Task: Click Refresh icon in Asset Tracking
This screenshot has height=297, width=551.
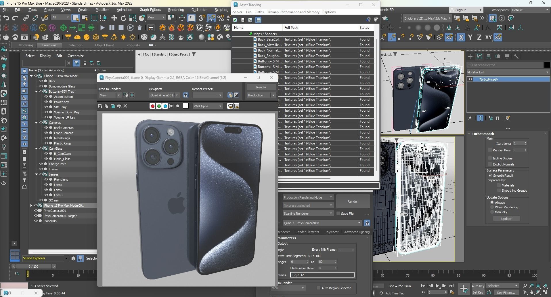Action: coord(235,20)
